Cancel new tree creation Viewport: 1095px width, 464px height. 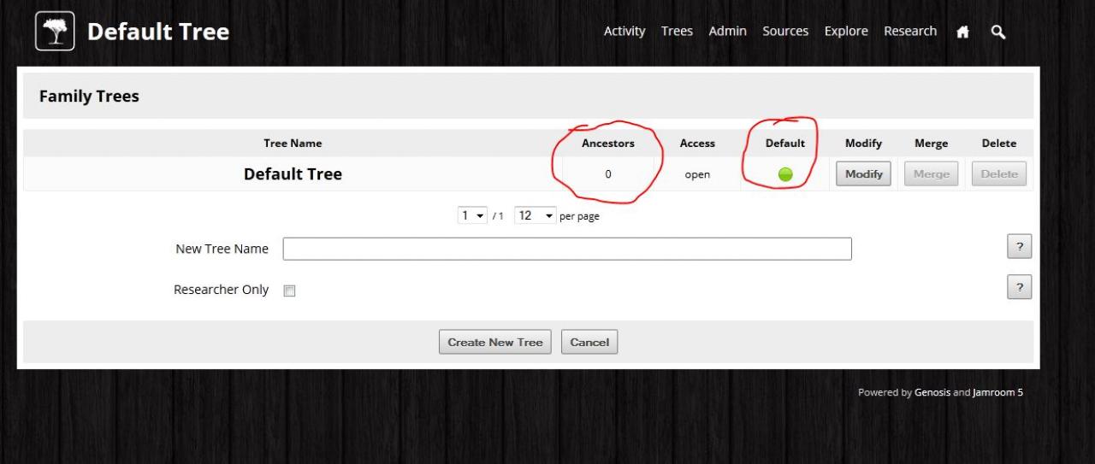(589, 342)
